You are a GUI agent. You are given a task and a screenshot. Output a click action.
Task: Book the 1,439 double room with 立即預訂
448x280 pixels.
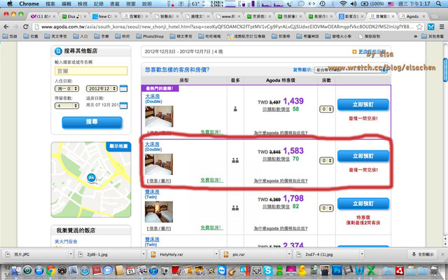(x=363, y=104)
